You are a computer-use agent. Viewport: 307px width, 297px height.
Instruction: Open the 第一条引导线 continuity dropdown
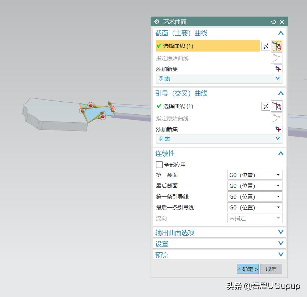(x=278, y=196)
